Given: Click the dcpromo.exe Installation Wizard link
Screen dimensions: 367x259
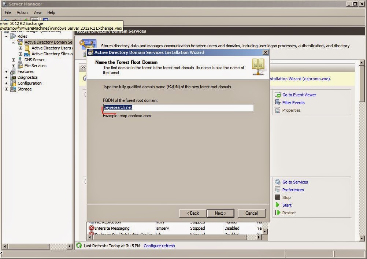Looking at the screenshot, I should tap(300, 79).
